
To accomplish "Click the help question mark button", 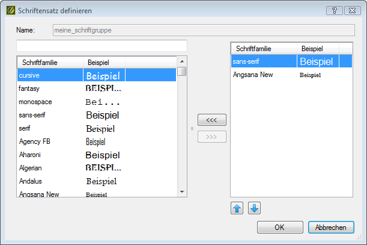I will click(x=335, y=10).
